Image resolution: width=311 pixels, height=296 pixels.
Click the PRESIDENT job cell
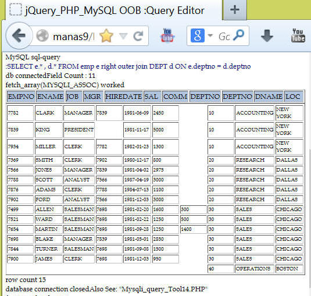pyautogui.click(x=79, y=130)
